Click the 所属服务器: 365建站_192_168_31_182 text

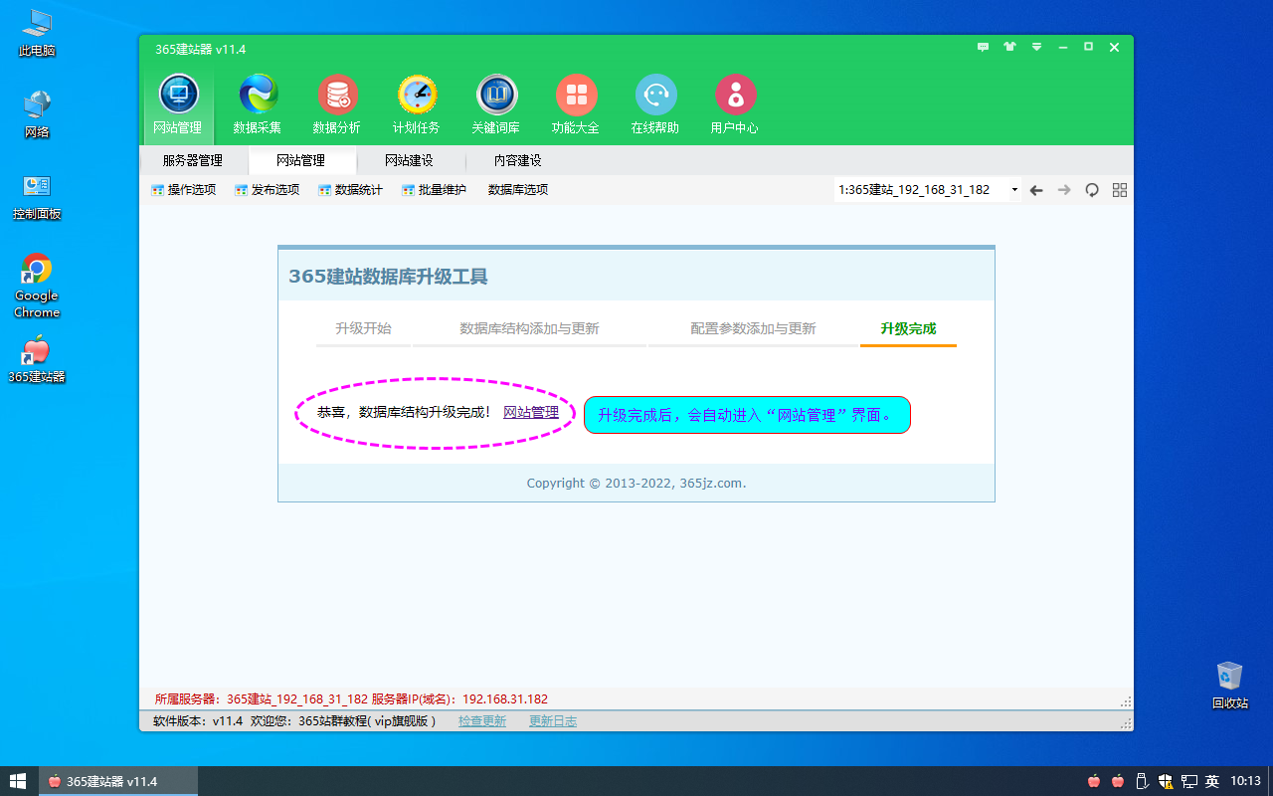coord(262,699)
